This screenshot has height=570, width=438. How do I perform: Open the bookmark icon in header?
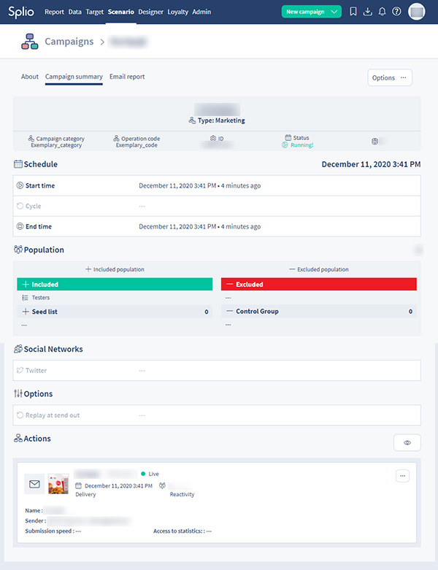tap(353, 12)
